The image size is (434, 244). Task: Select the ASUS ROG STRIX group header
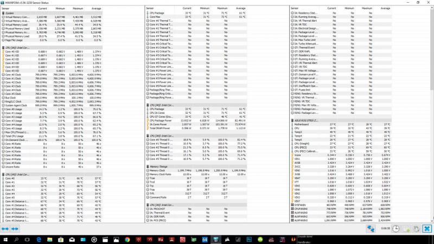[x=309, y=119]
